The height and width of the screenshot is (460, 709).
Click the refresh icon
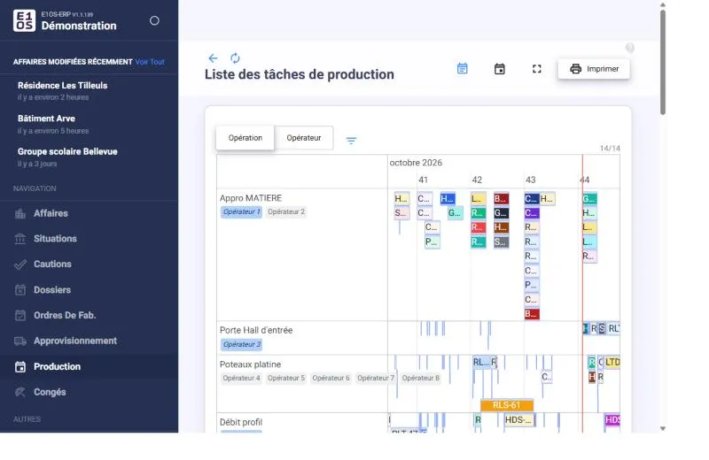pyautogui.click(x=235, y=57)
